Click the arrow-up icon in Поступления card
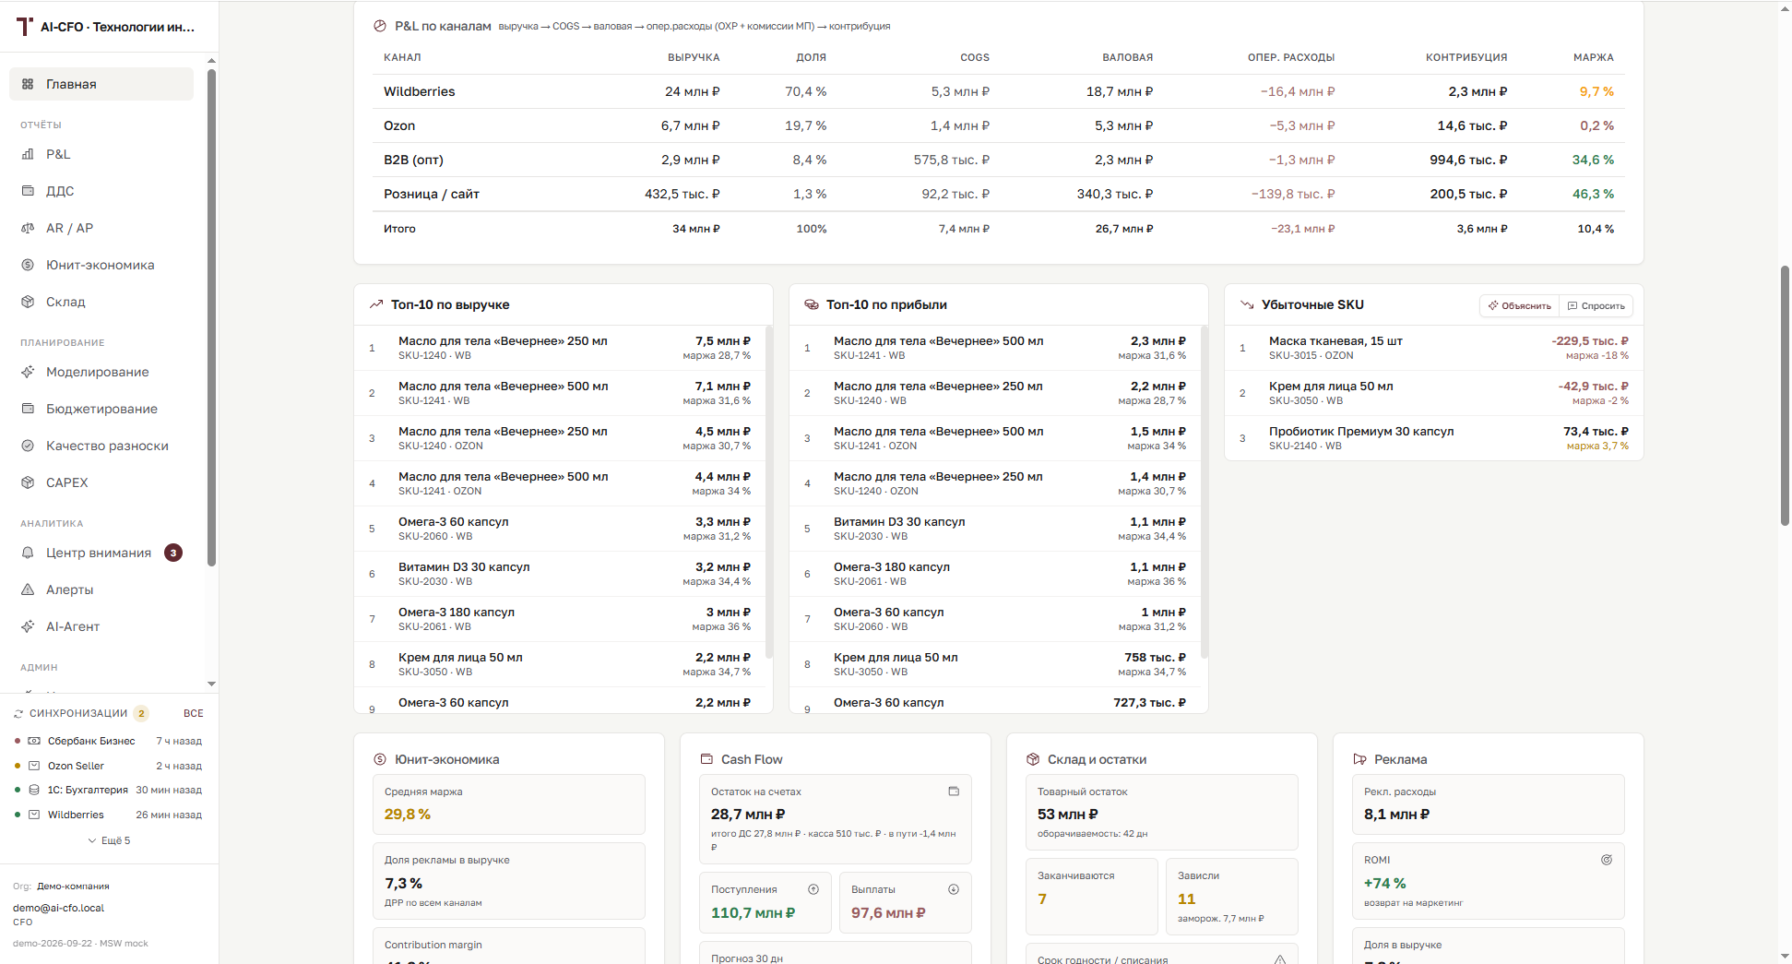The height and width of the screenshot is (964, 1792). (813, 889)
